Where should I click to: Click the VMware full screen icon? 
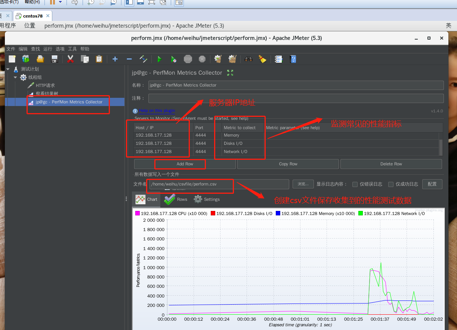[x=152, y=2]
